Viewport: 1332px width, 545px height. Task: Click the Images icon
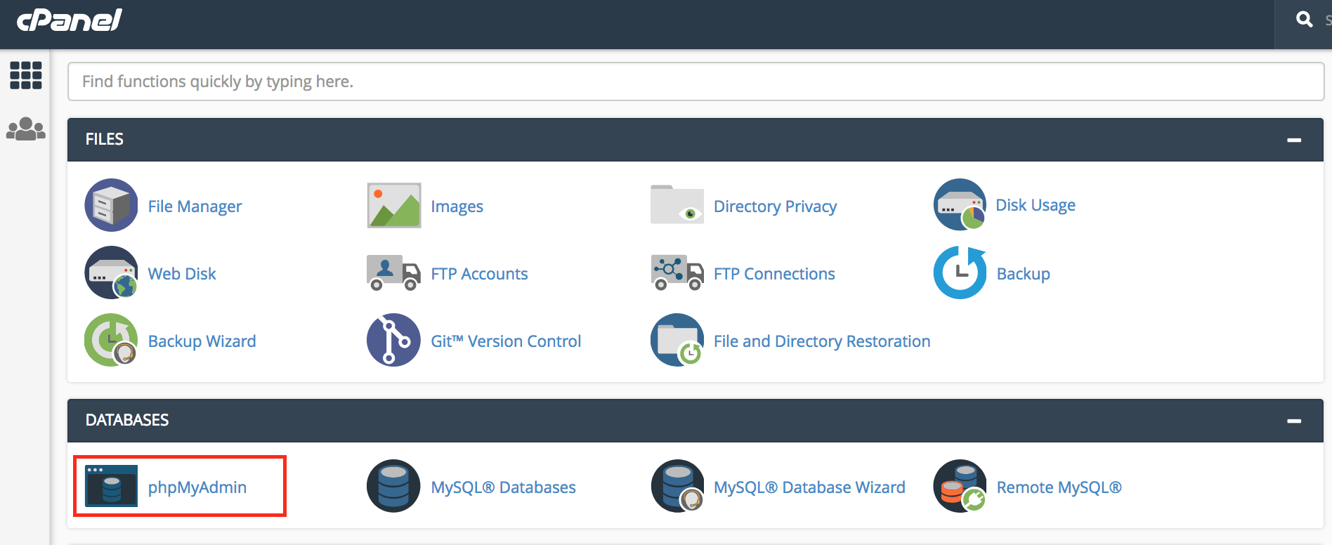(x=394, y=205)
